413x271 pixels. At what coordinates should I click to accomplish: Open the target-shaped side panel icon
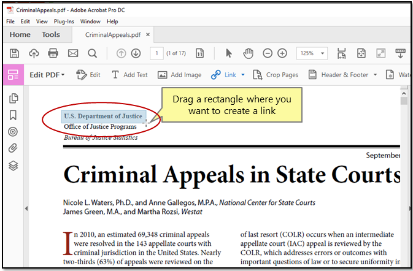13,132
